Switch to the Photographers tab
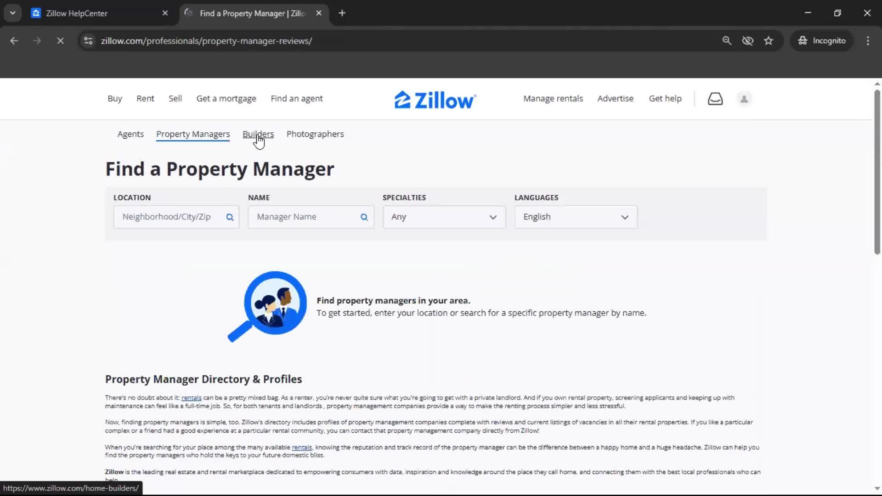The image size is (882, 496). [315, 134]
